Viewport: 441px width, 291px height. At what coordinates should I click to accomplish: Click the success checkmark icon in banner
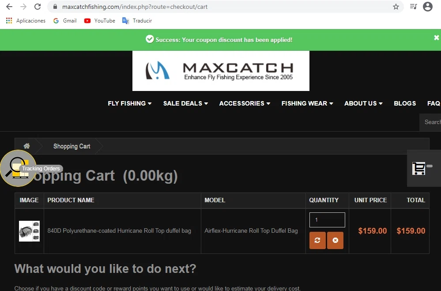pyautogui.click(x=150, y=39)
